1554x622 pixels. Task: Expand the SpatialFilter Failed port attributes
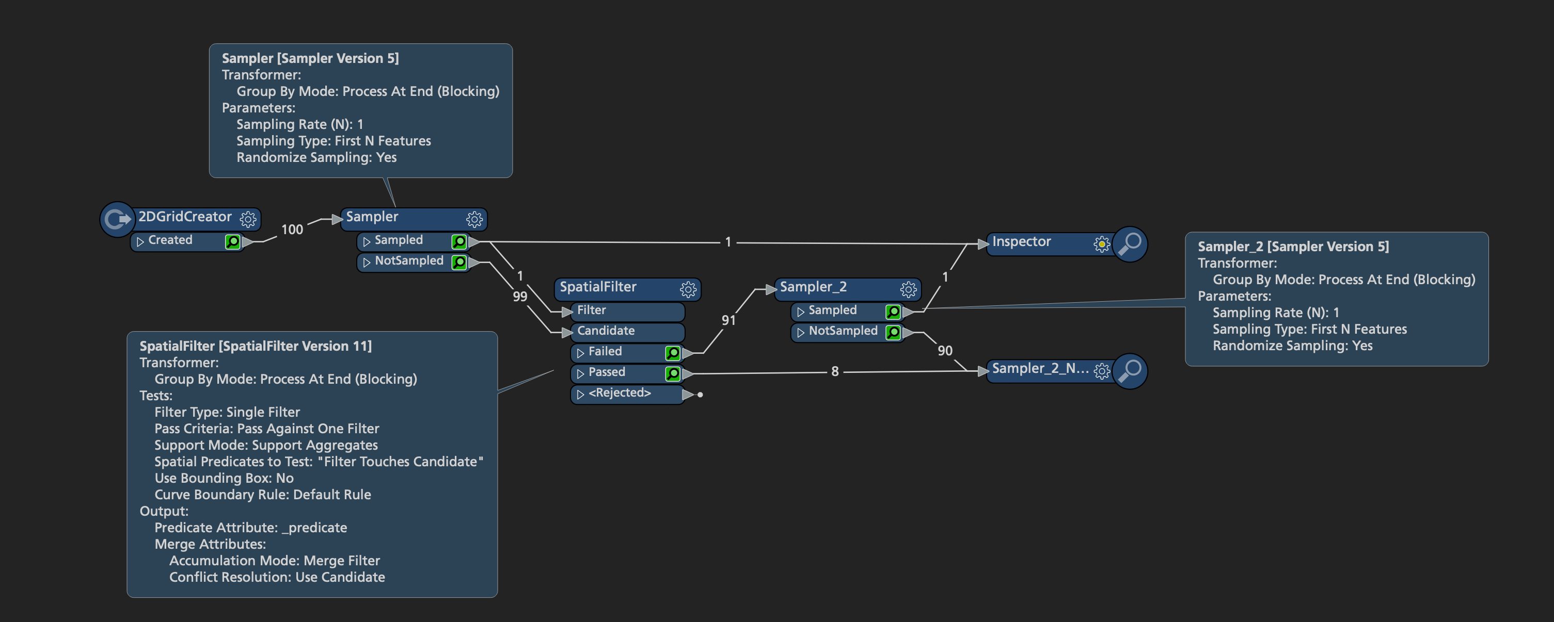tap(580, 353)
